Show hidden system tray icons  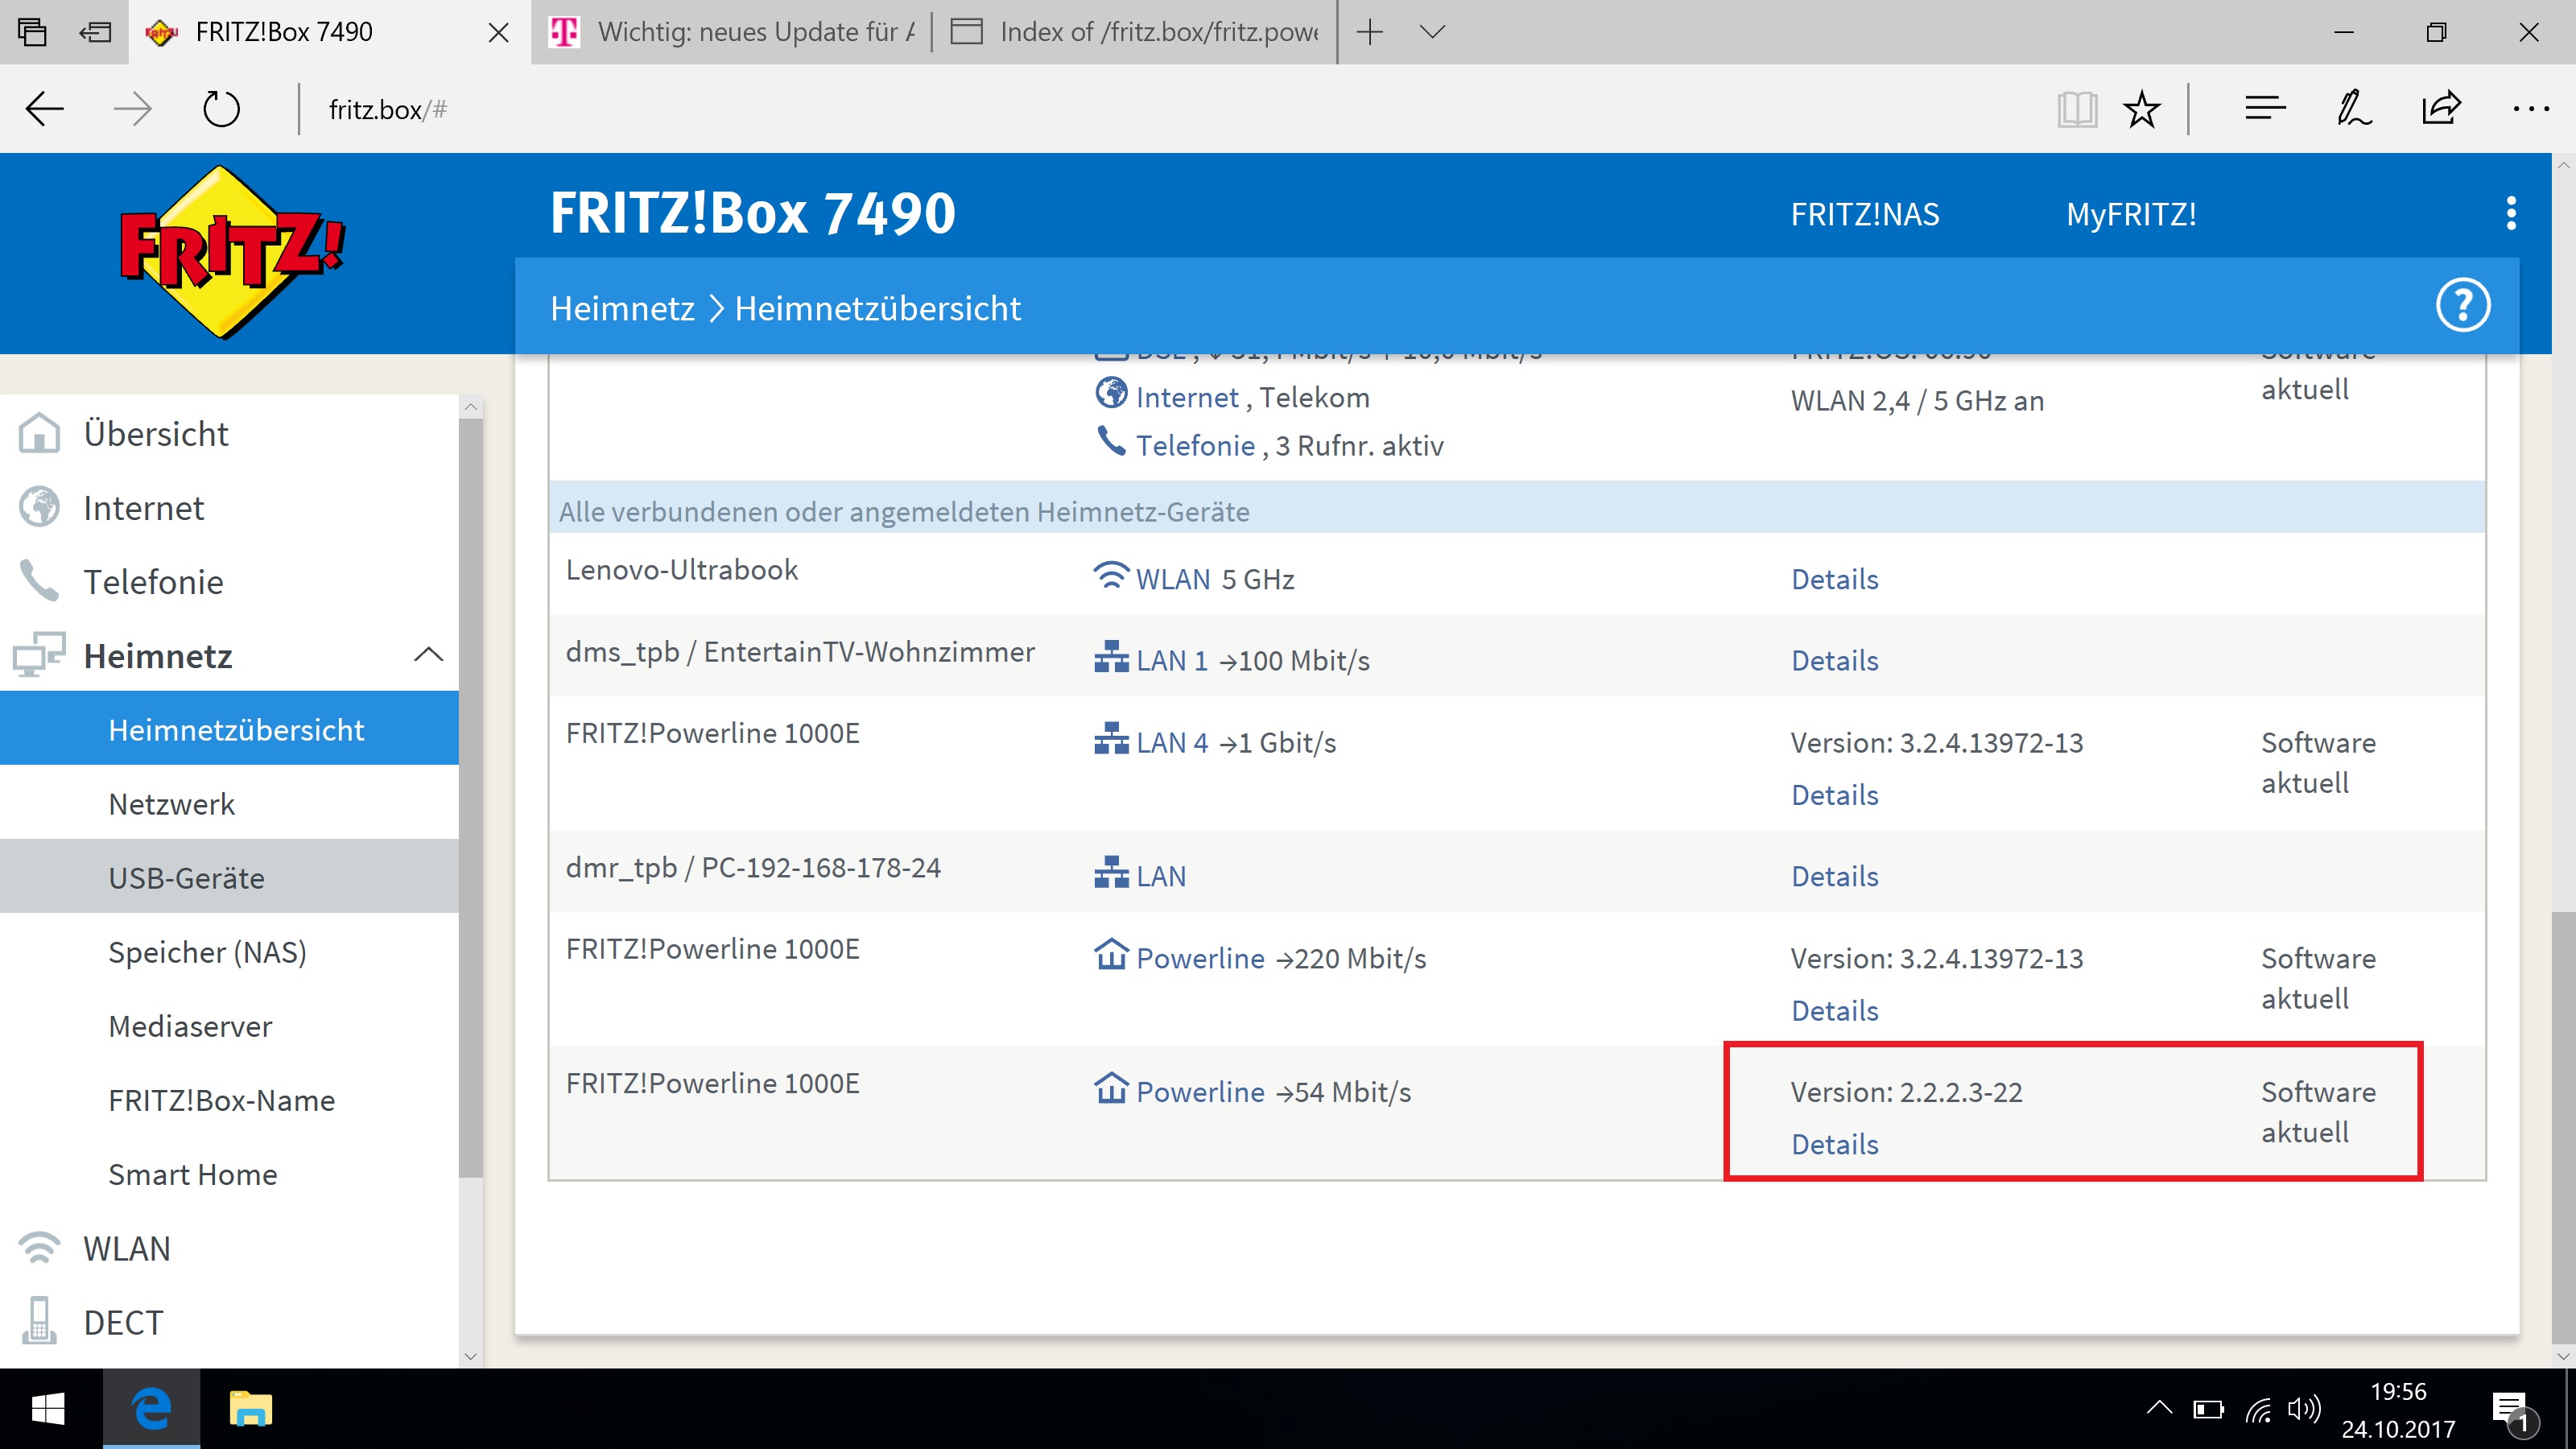[2159, 1408]
